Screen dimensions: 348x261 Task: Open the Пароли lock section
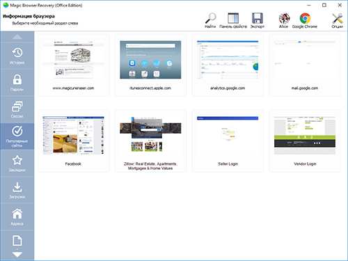17,83
